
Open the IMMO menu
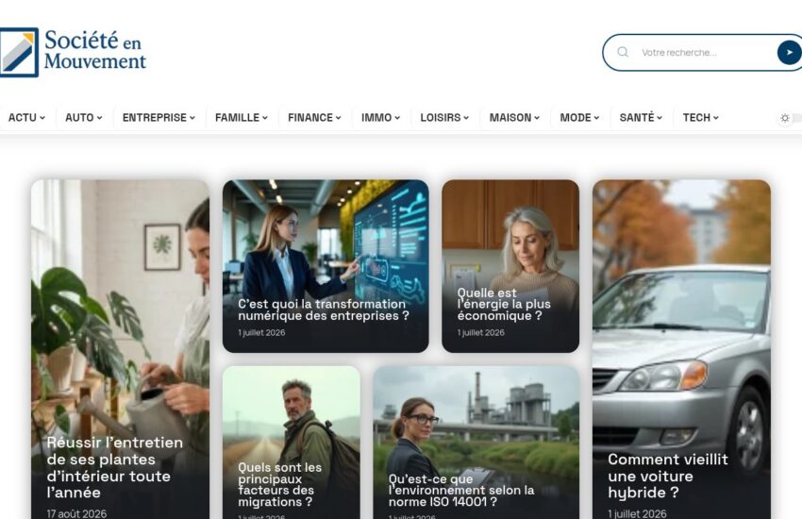(380, 118)
